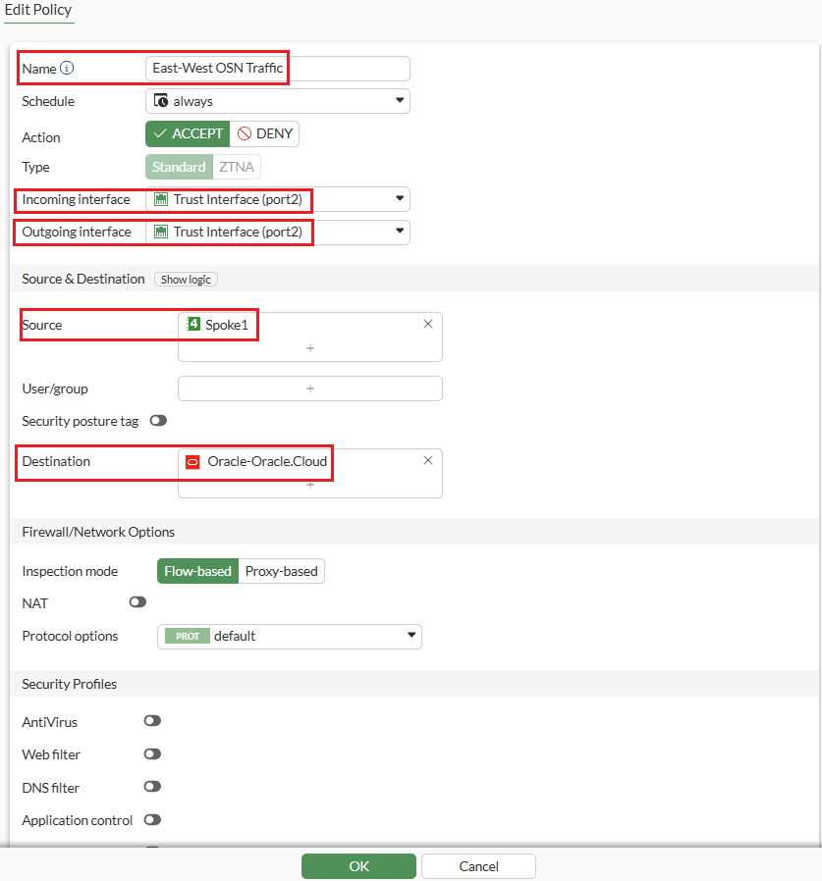The image size is (822, 881).
Task: Click the Firewall/Network Options section header
Action: point(98,532)
